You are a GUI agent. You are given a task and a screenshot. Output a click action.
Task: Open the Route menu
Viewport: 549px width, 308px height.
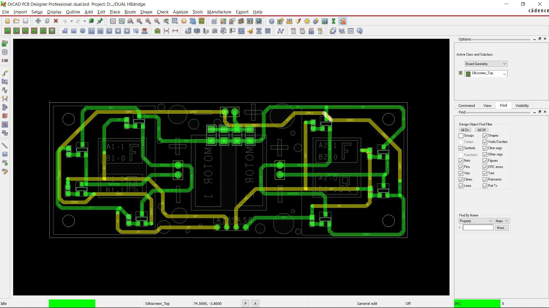[130, 12]
